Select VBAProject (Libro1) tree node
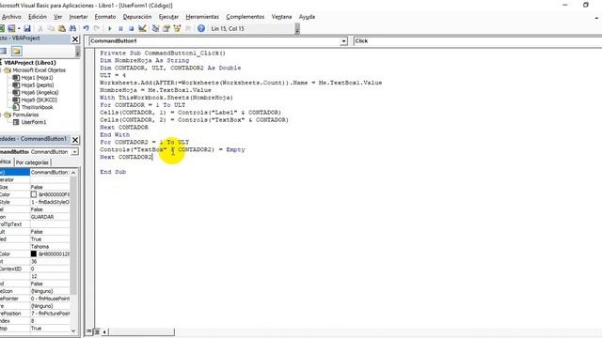The image size is (602, 338). (x=30, y=63)
